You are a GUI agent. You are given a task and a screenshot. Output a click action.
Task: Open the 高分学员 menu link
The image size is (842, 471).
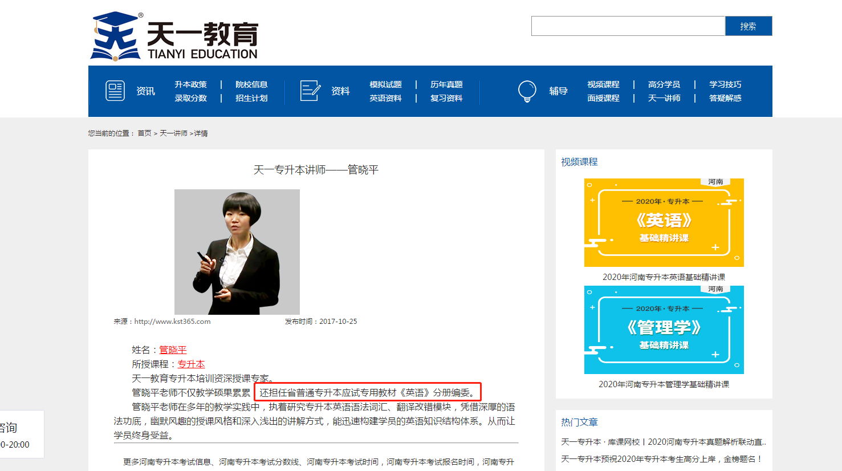664,84
